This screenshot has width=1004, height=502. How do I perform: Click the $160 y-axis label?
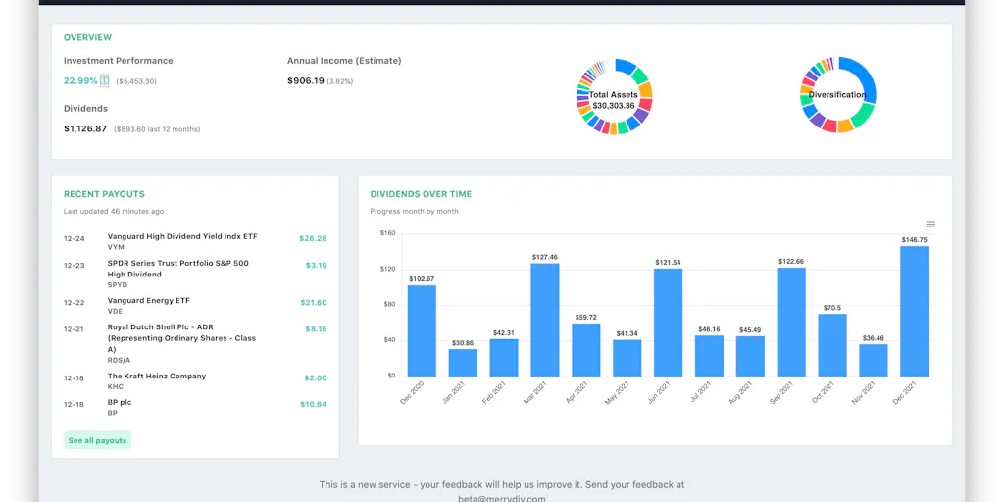[388, 233]
